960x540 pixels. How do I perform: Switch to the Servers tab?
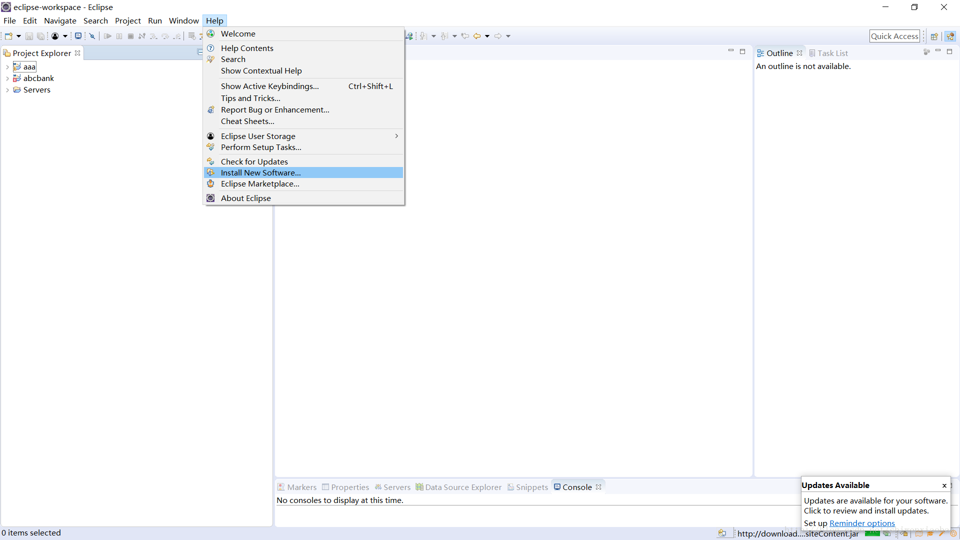pos(392,487)
